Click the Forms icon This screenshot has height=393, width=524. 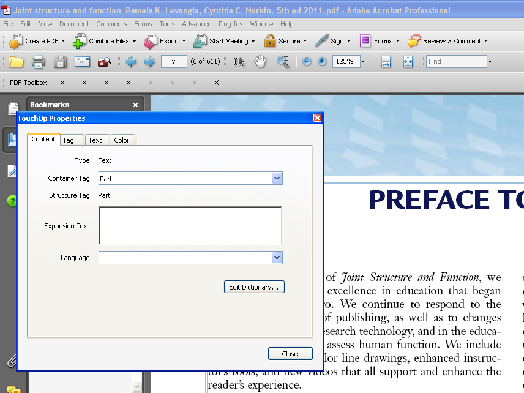365,41
